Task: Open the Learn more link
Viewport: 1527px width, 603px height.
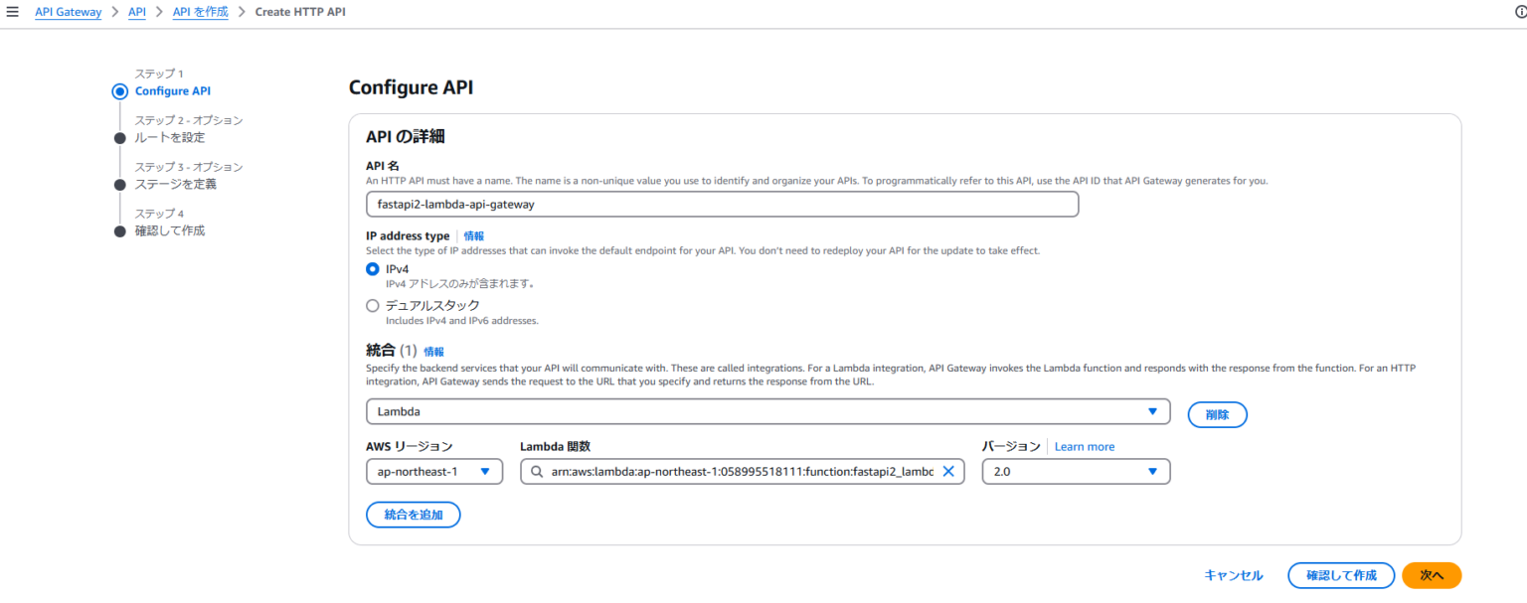Action: (x=1084, y=446)
